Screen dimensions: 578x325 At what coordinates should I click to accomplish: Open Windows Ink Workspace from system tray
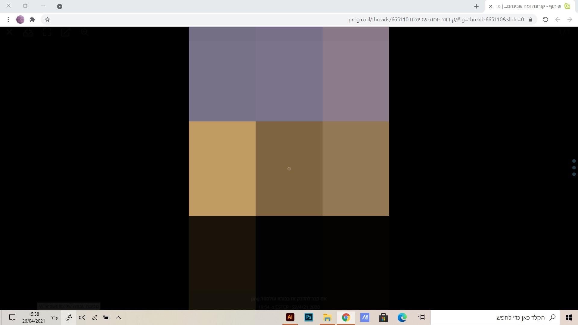69,317
